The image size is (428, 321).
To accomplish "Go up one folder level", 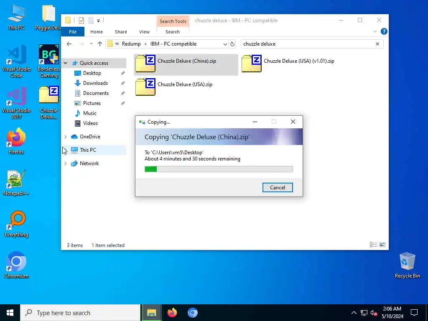I will click(x=100, y=44).
